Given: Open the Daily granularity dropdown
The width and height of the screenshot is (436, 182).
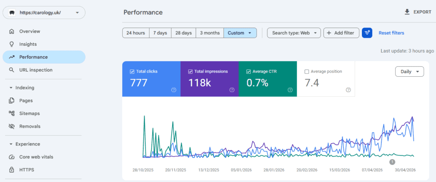Looking at the screenshot, I should coord(410,71).
